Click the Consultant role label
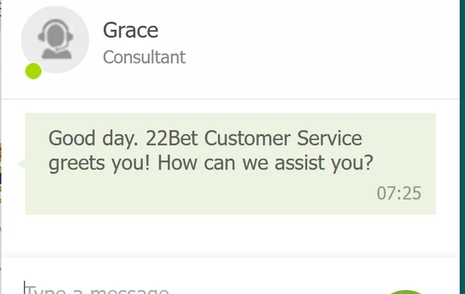The height and width of the screenshot is (294, 465). [x=144, y=57]
